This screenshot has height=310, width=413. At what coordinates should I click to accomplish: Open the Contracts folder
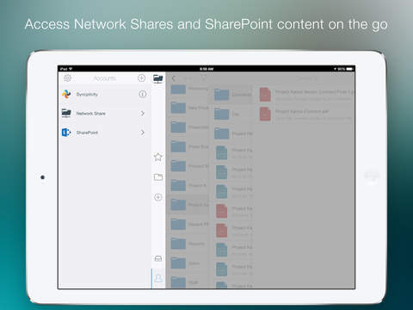tap(233, 95)
